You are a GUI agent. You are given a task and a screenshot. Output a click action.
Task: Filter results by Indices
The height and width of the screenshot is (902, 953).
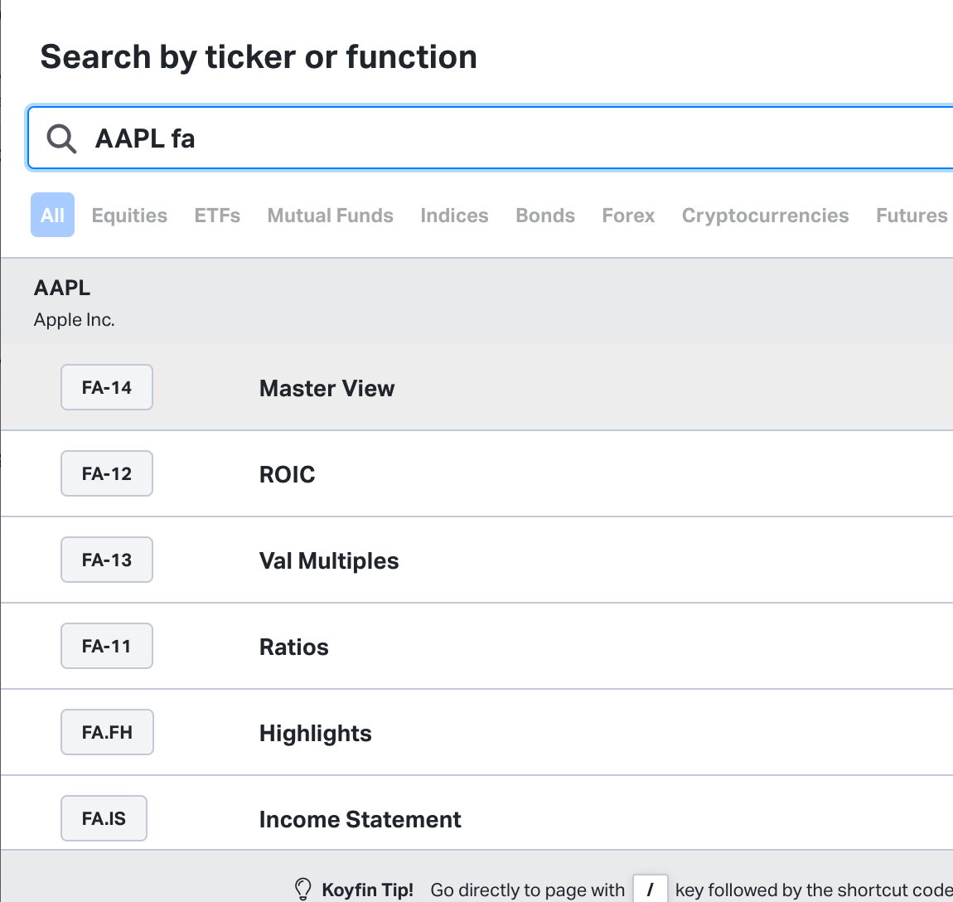[454, 216]
